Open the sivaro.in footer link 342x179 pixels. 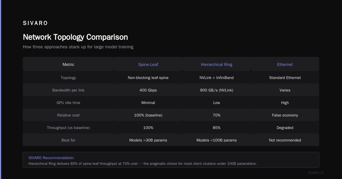[316, 172]
